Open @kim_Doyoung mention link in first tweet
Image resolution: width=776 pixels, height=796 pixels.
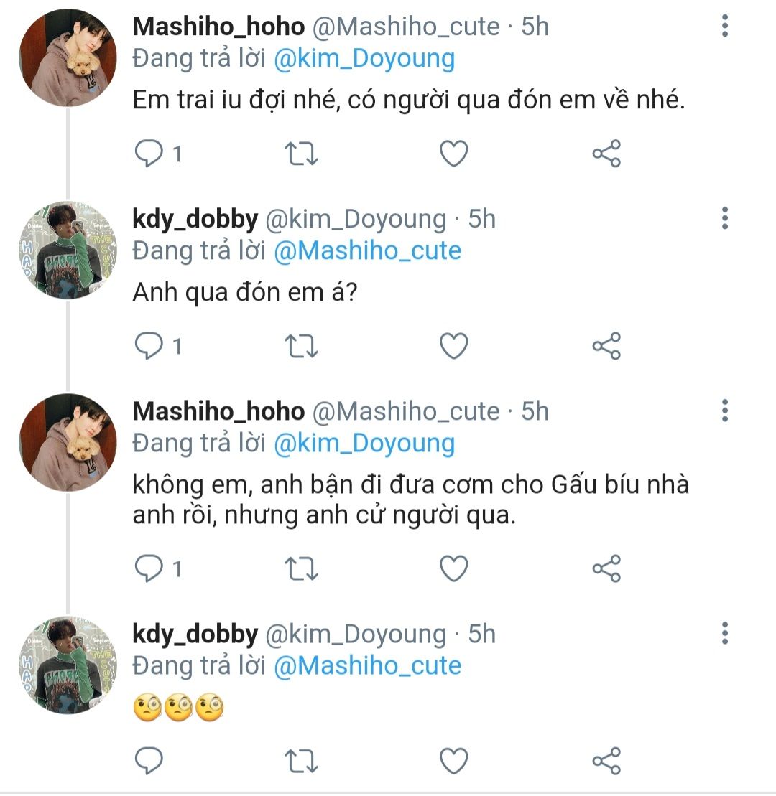click(x=364, y=59)
